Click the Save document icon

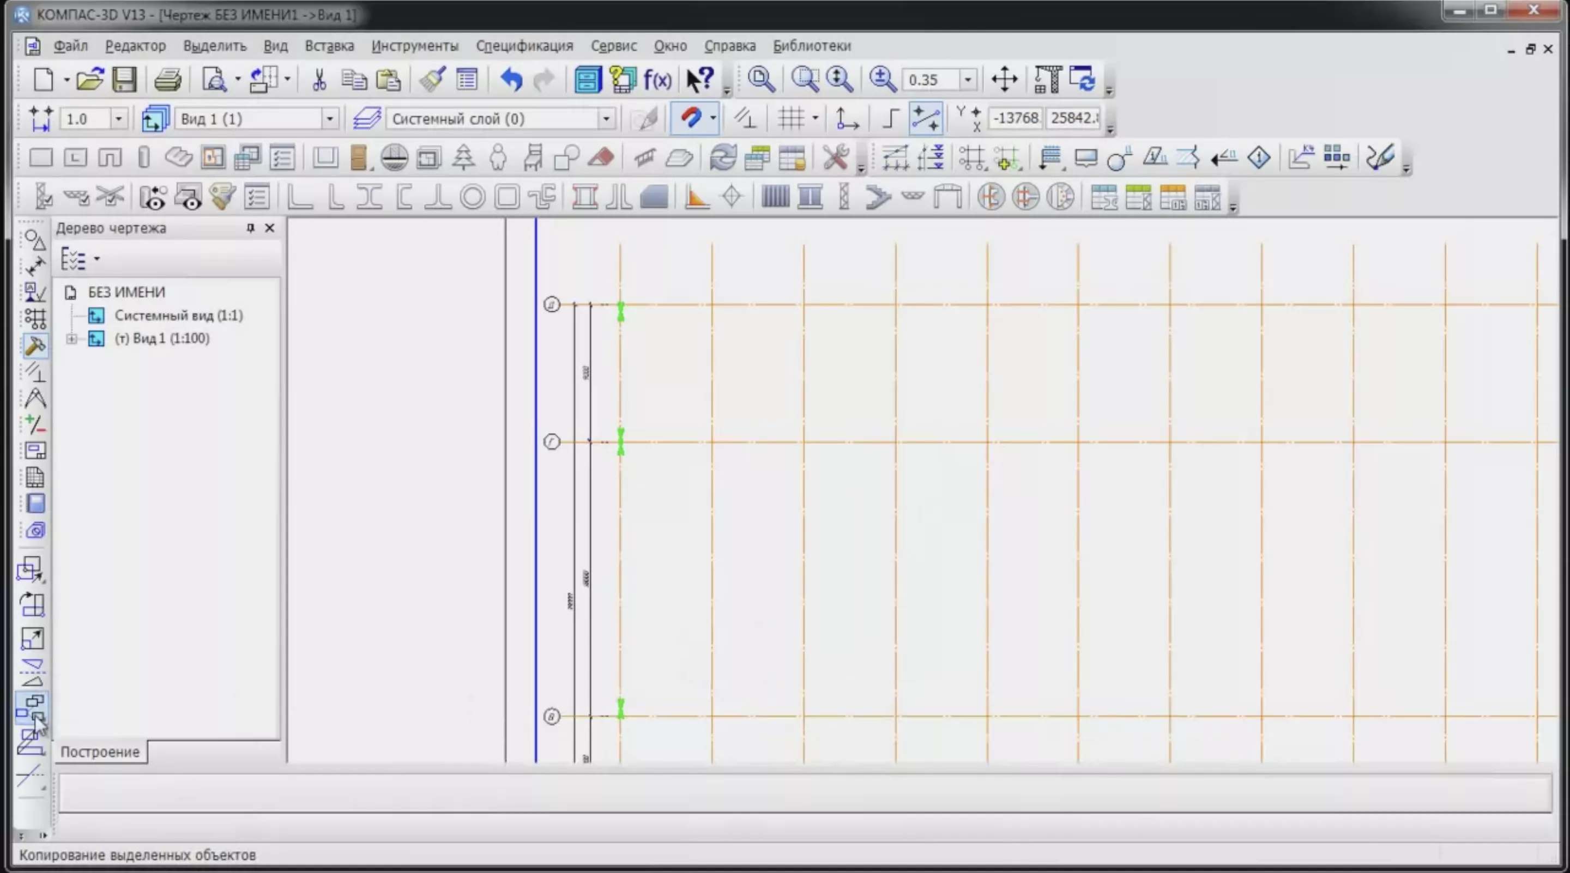pyautogui.click(x=124, y=80)
